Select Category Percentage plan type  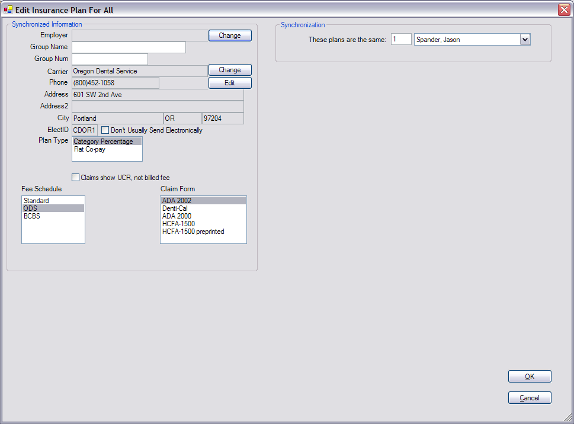pyautogui.click(x=103, y=142)
